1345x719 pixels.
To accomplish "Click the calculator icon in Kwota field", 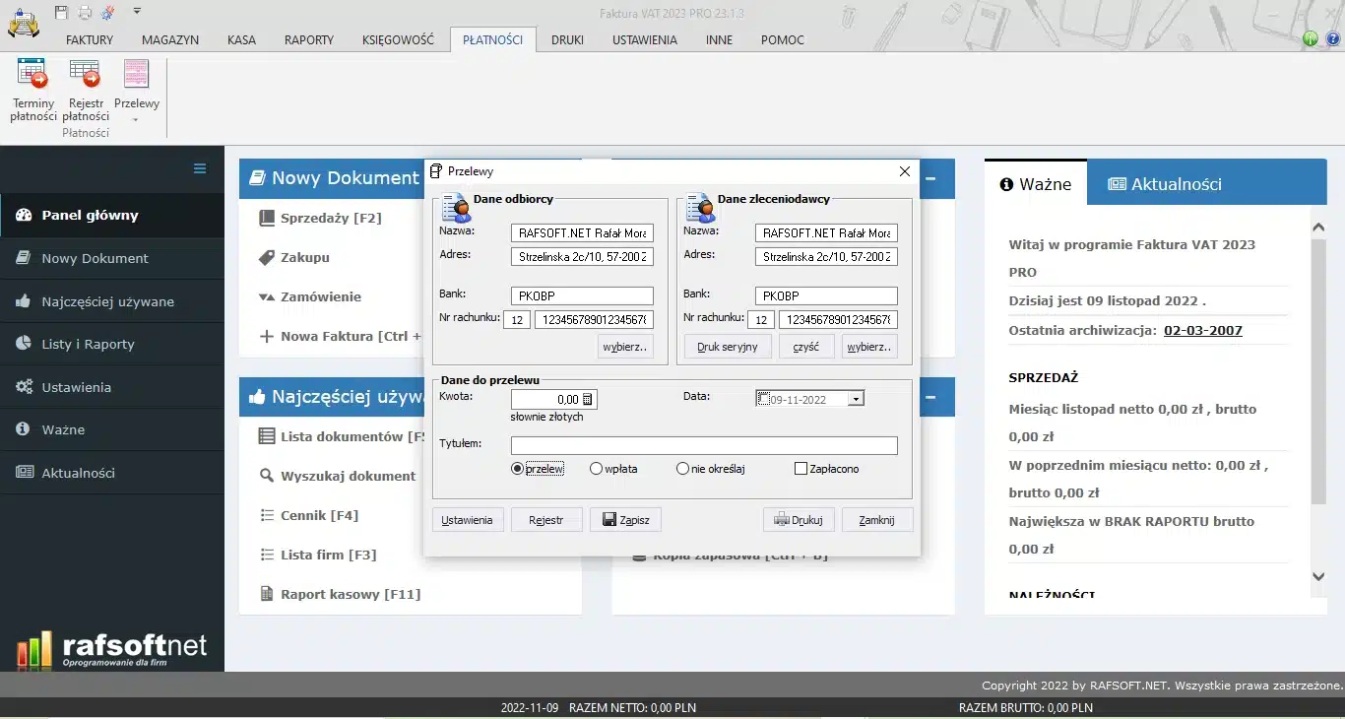I will [588, 399].
